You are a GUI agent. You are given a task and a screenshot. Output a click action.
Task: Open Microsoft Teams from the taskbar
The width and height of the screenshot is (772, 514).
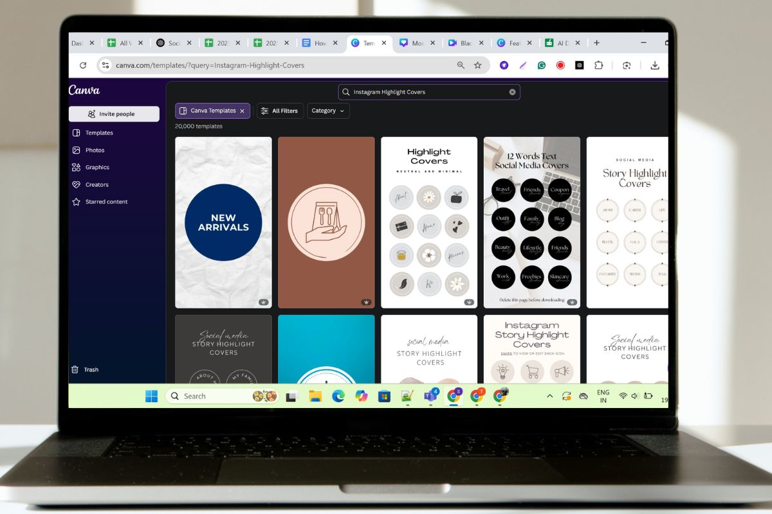pyautogui.click(x=430, y=396)
